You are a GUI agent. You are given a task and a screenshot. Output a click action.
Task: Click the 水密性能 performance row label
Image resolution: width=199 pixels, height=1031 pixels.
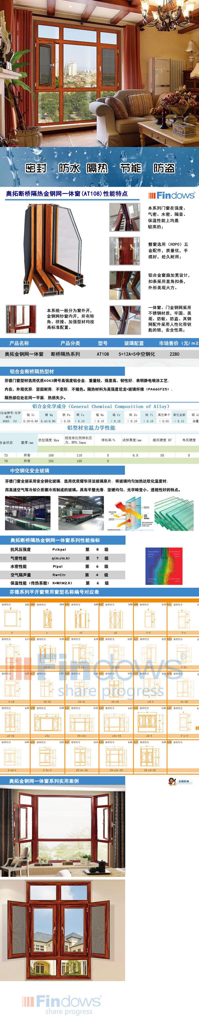click(x=18, y=566)
